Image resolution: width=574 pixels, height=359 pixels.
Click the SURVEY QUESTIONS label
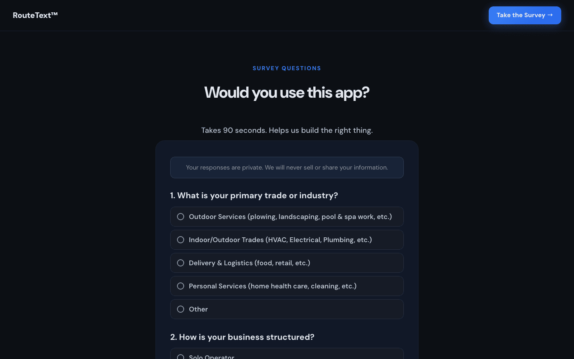pos(287,68)
